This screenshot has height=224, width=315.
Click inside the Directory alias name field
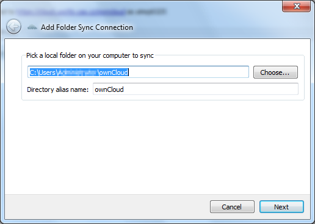195,89
